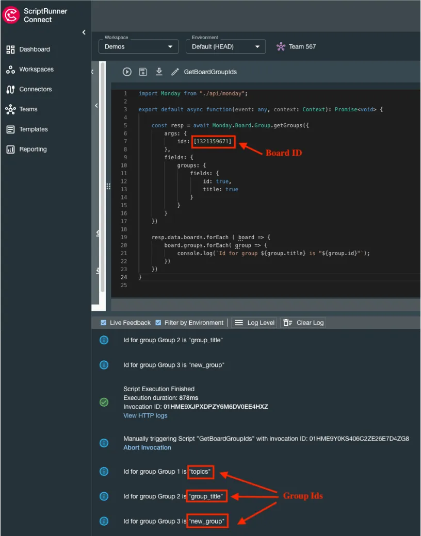Toggle the Filter by Environment checkbox

pos(158,323)
